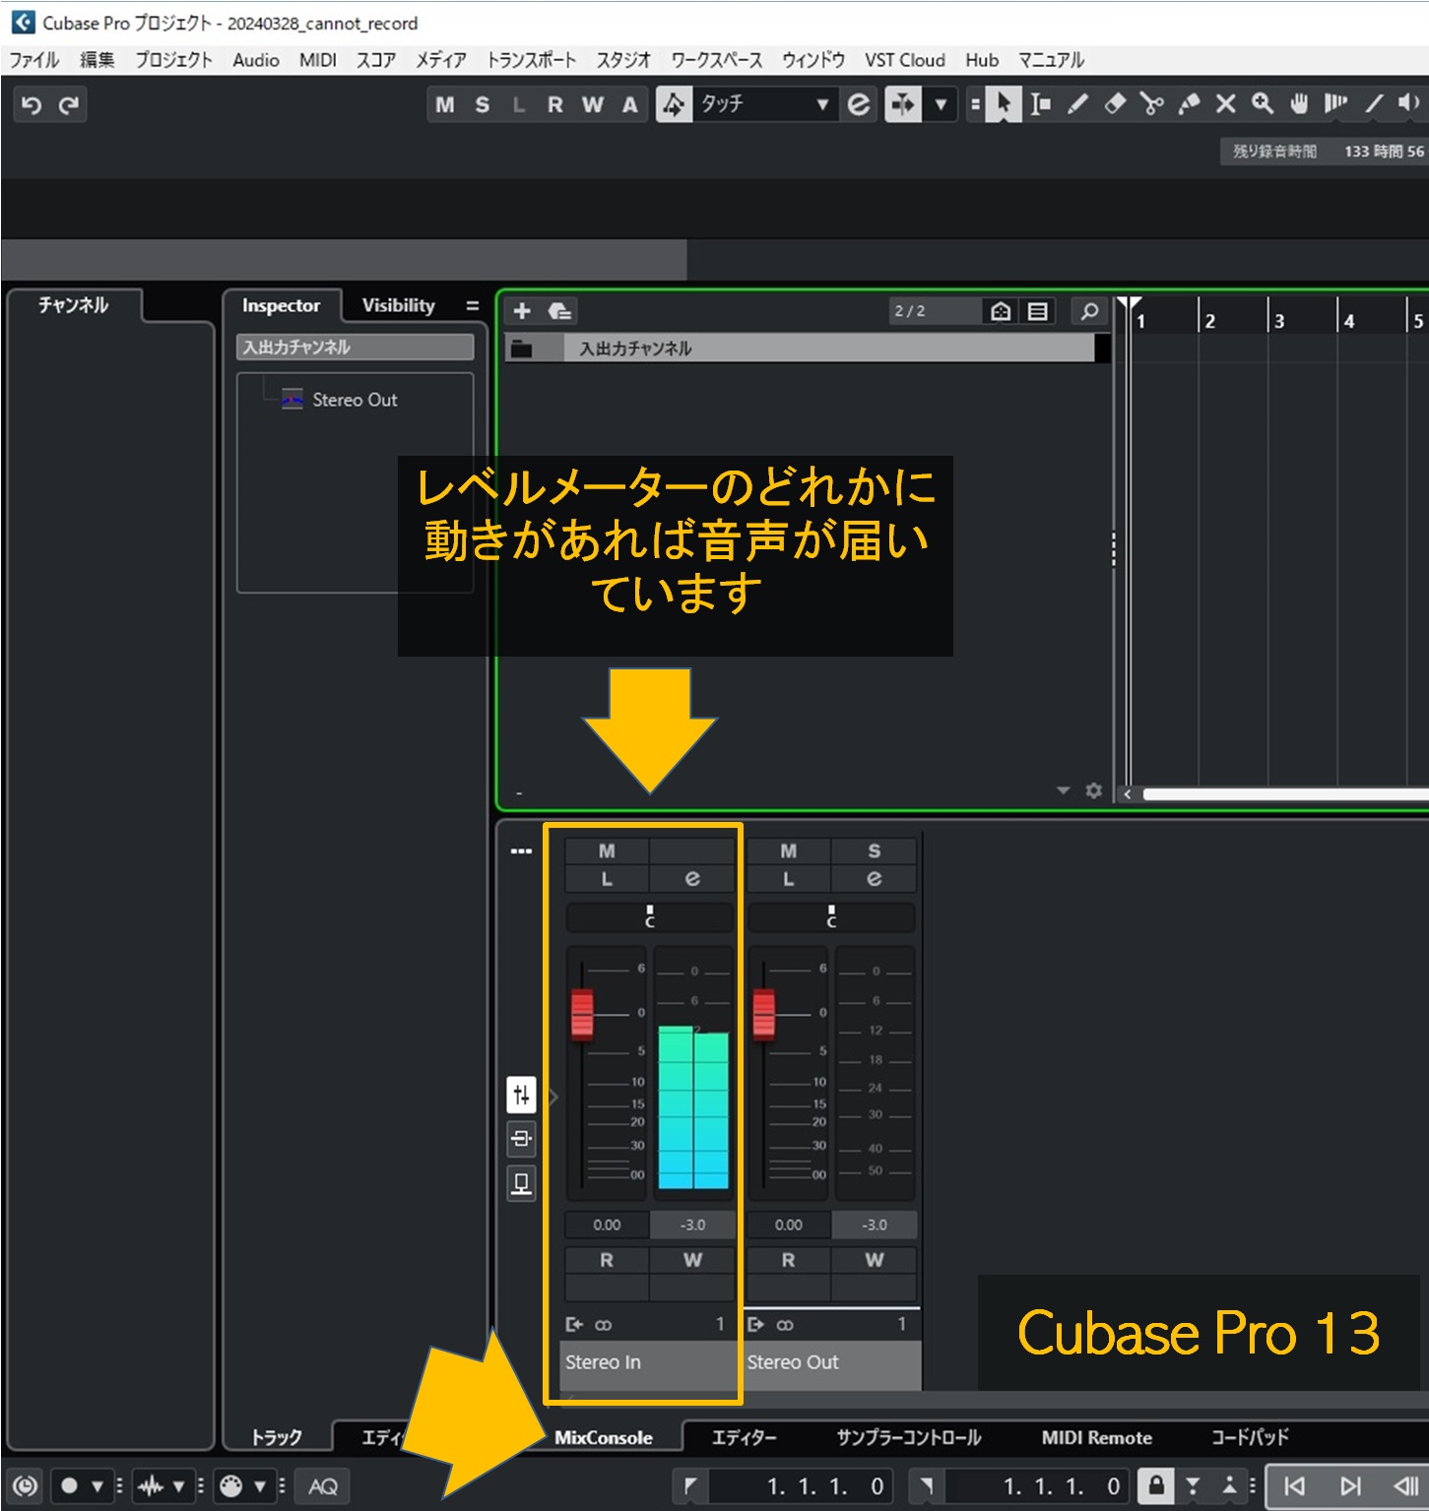Open the スタジオ menu

(623, 60)
